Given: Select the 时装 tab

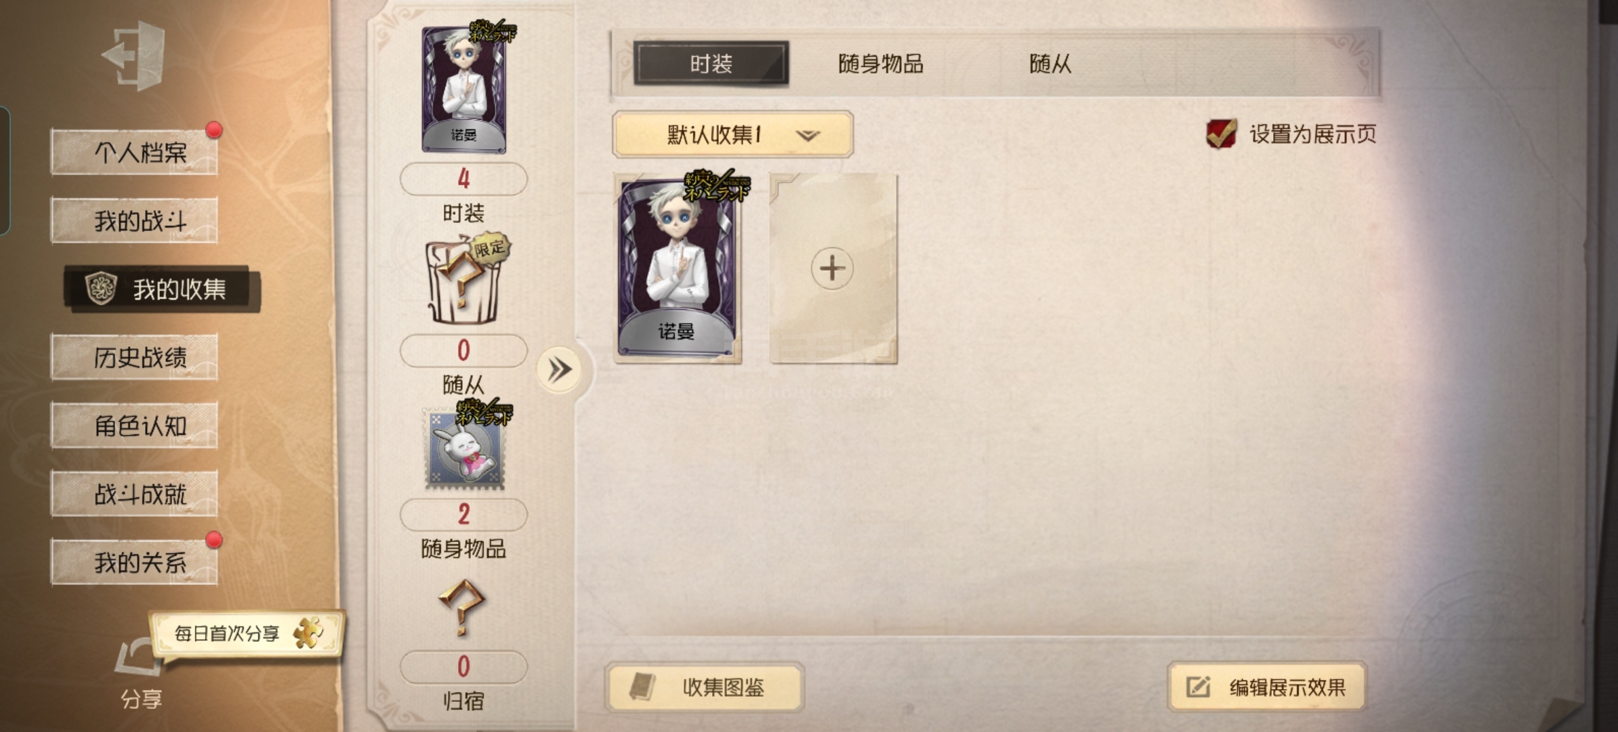Looking at the screenshot, I should [711, 64].
